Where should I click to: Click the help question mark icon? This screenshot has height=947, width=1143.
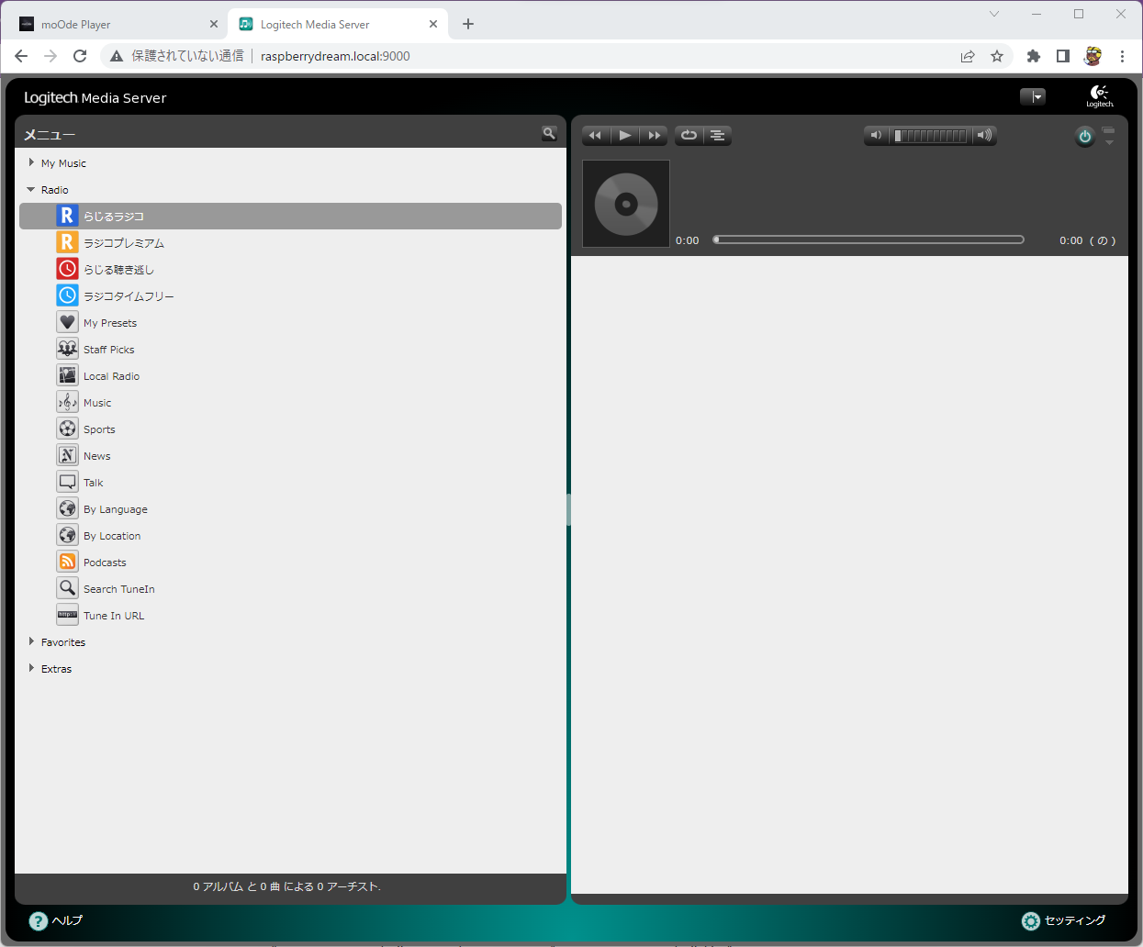pos(39,921)
